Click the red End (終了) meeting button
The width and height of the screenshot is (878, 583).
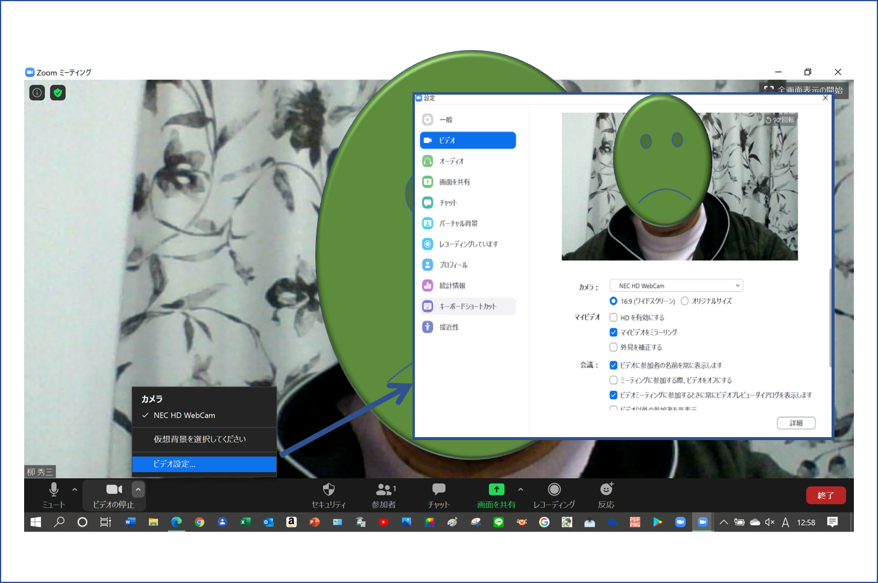[x=826, y=495]
